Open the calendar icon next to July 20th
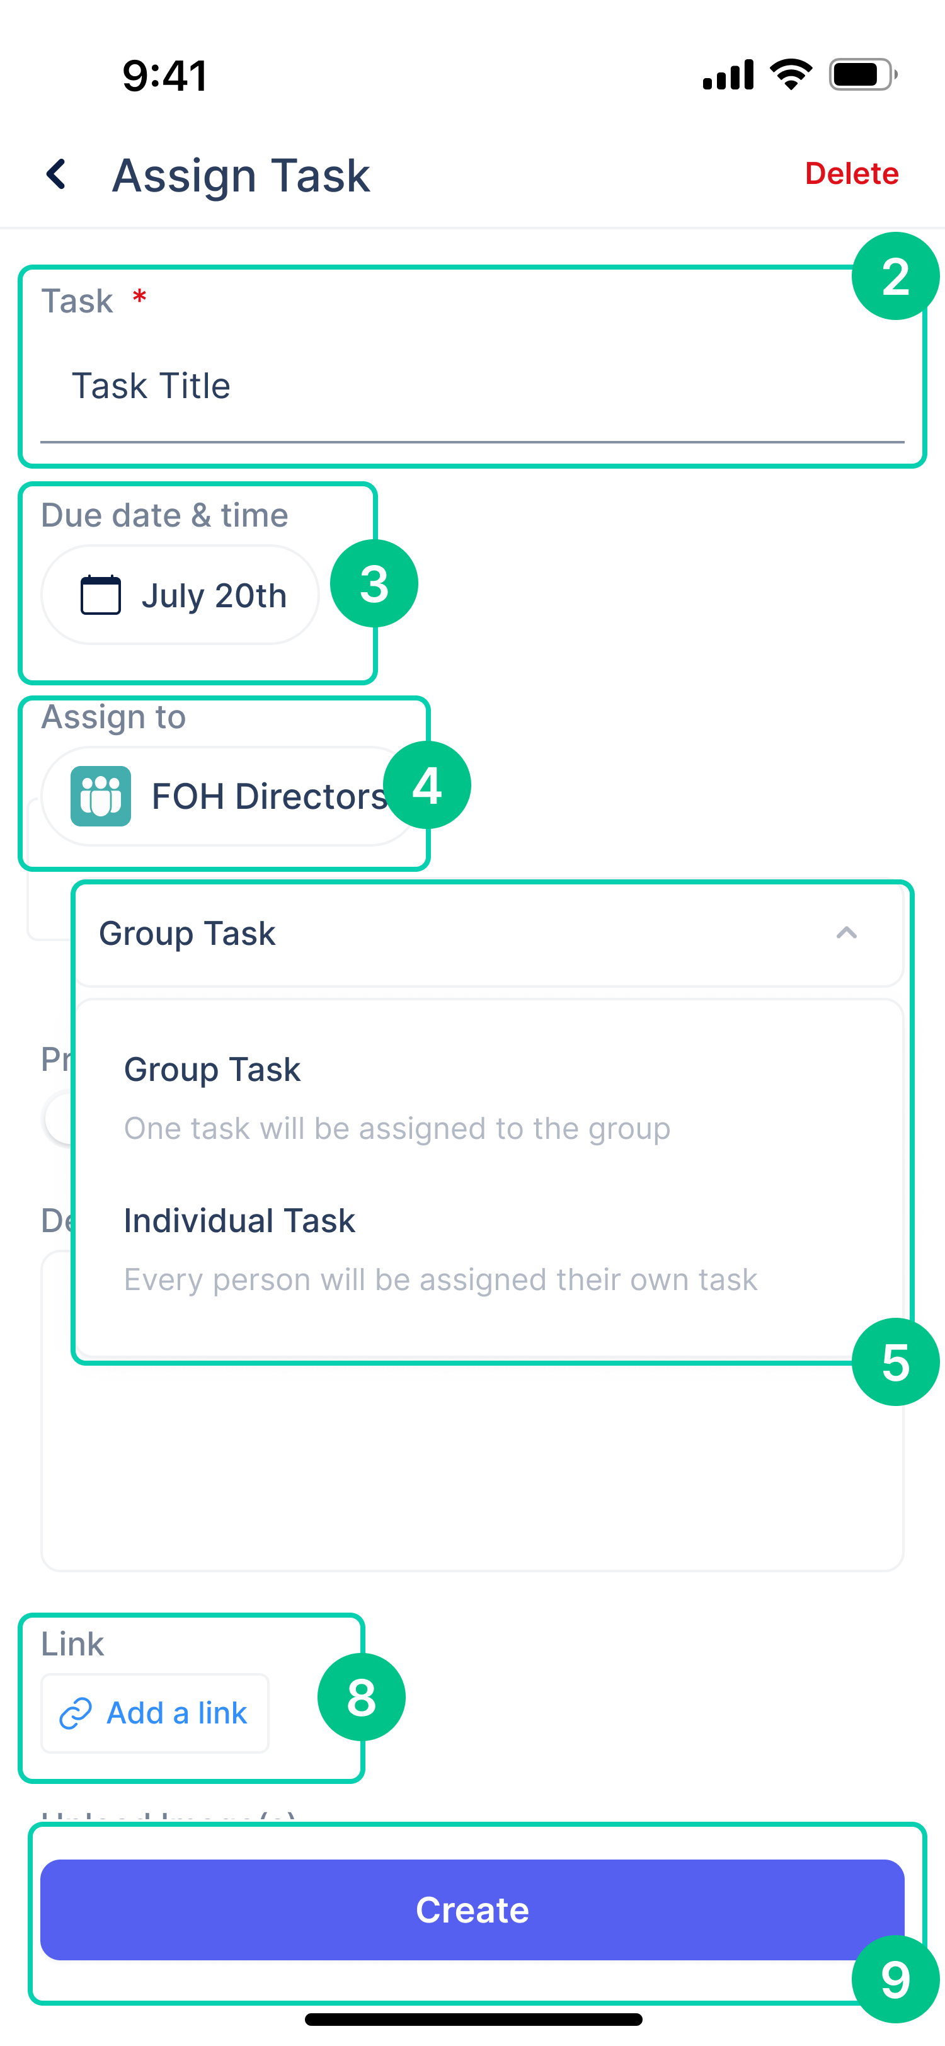Screen dimensions: 945x2046 pos(100,594)
